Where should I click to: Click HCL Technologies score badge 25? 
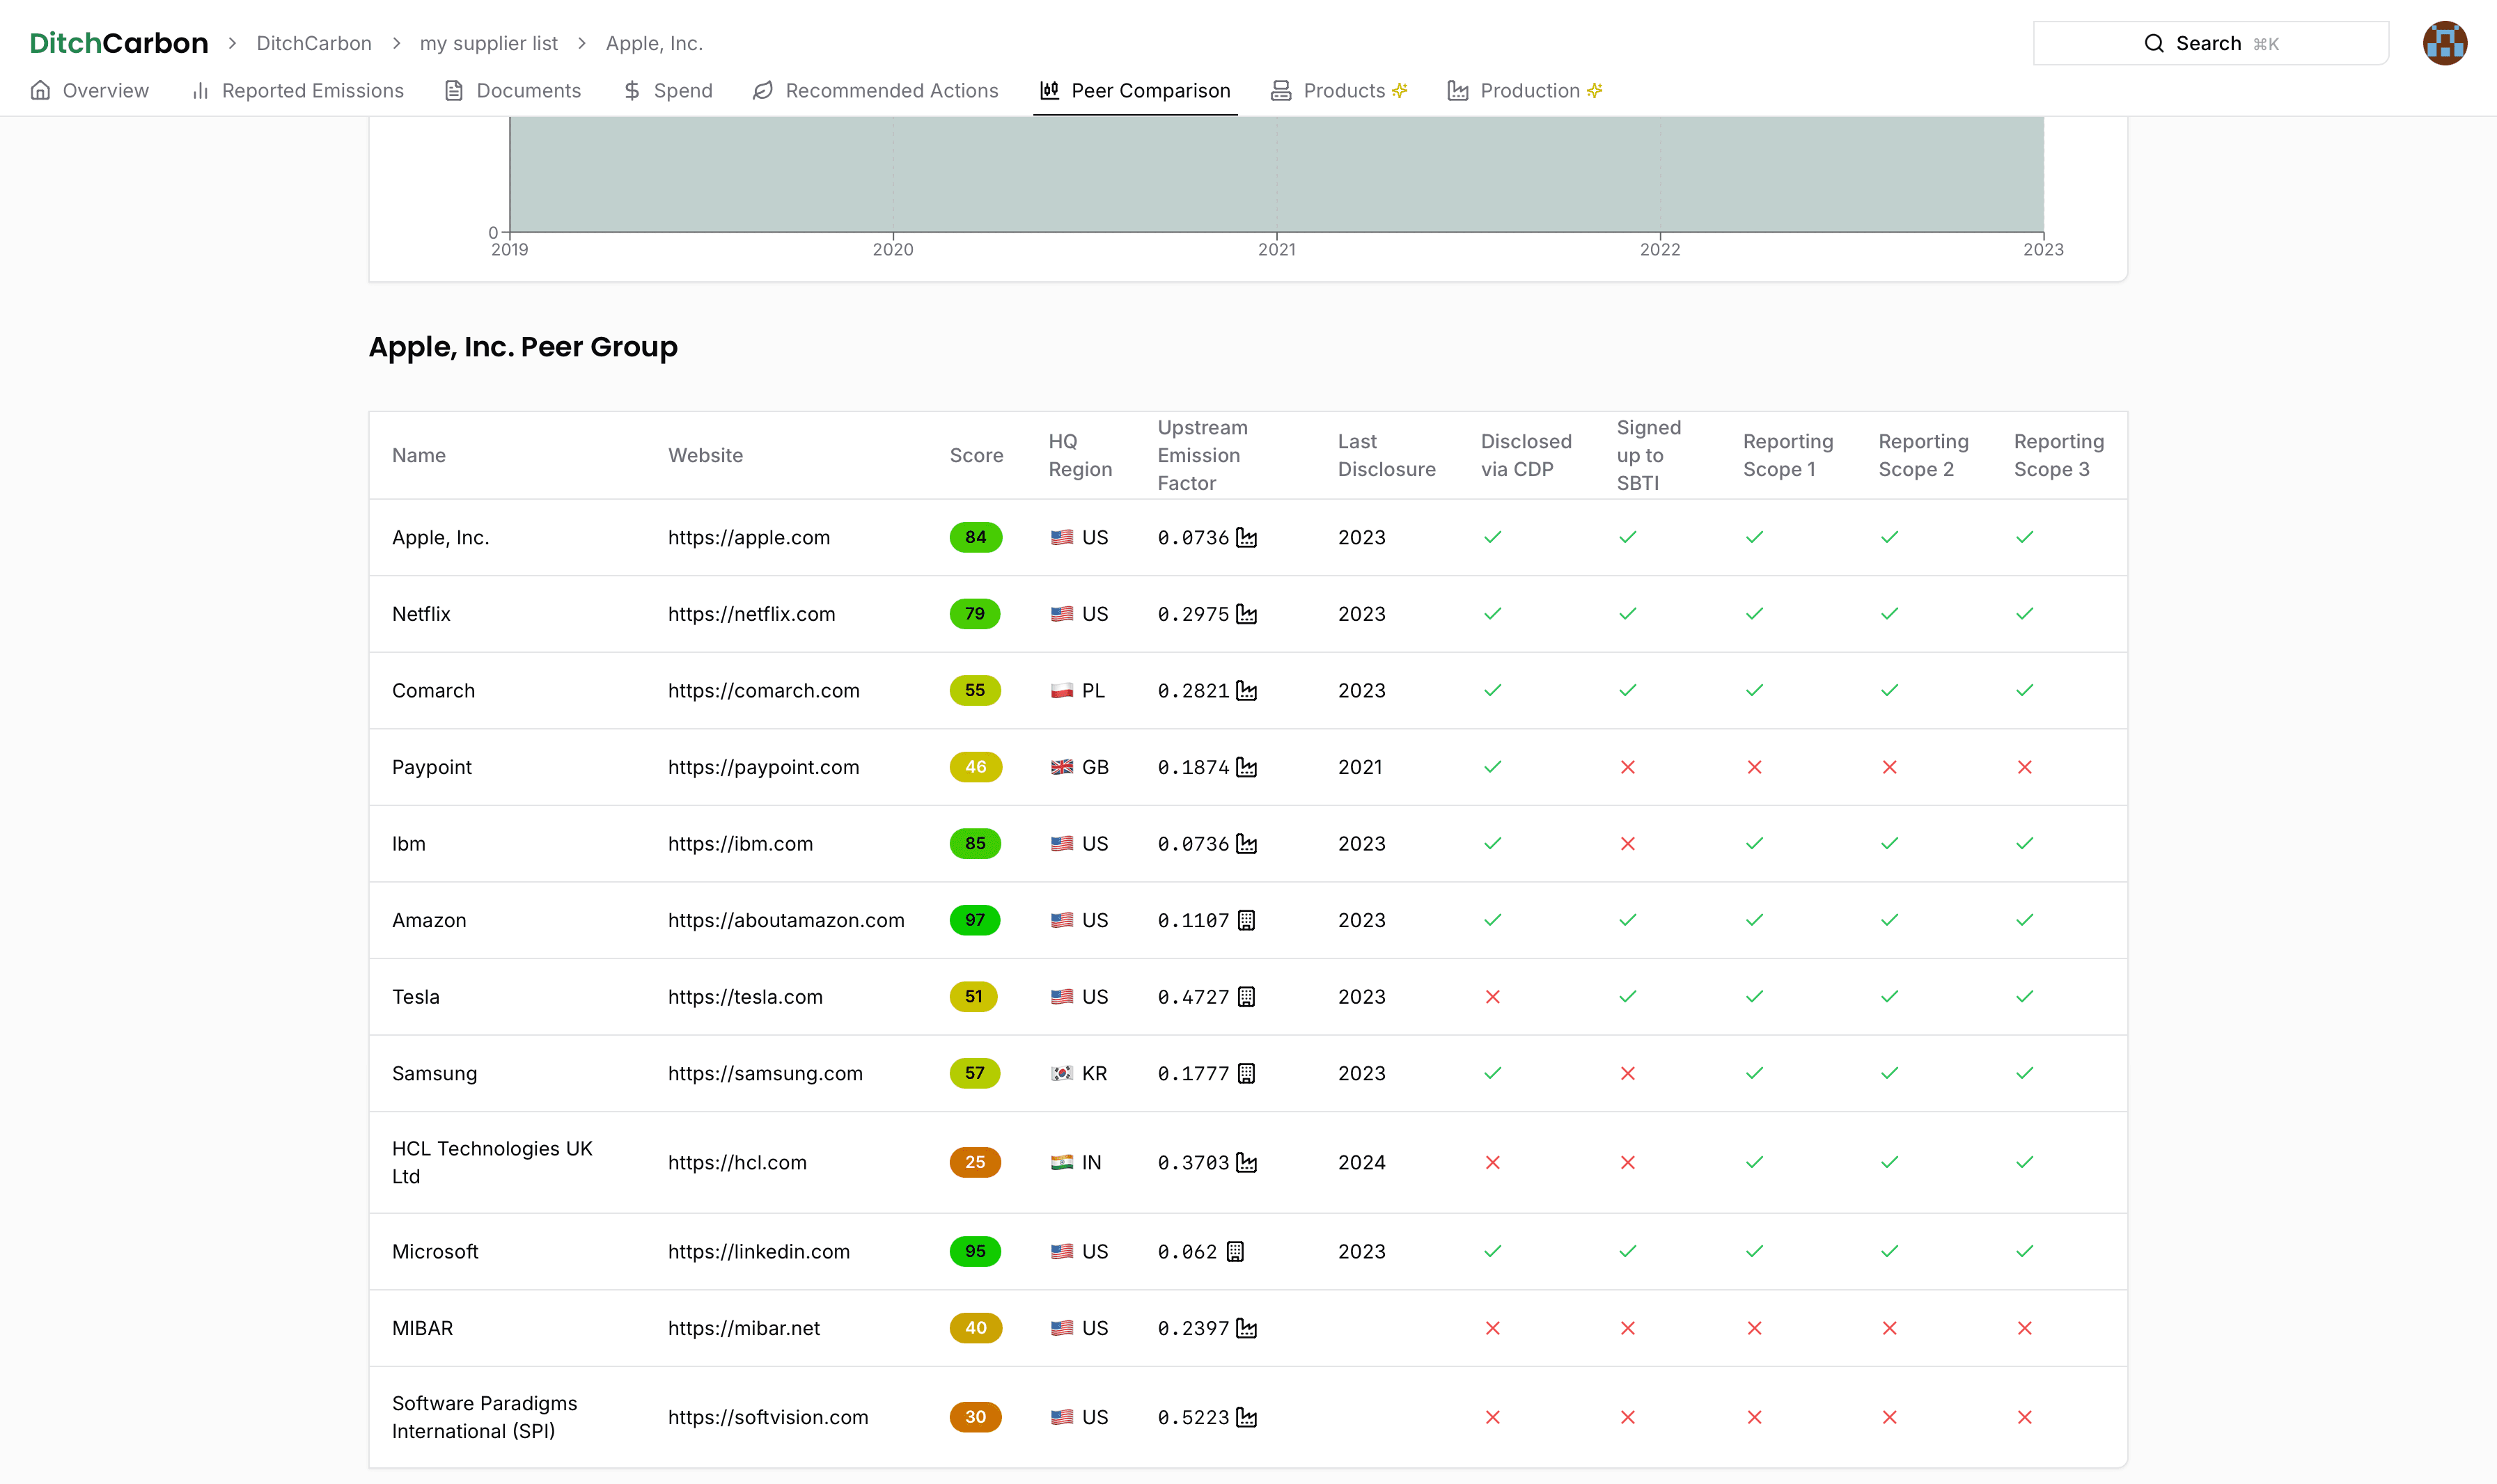974,1163
